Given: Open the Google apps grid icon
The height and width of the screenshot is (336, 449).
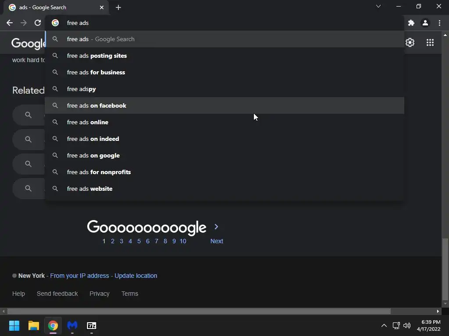Looking at the screenshot, I should click(x=430, y=42).
